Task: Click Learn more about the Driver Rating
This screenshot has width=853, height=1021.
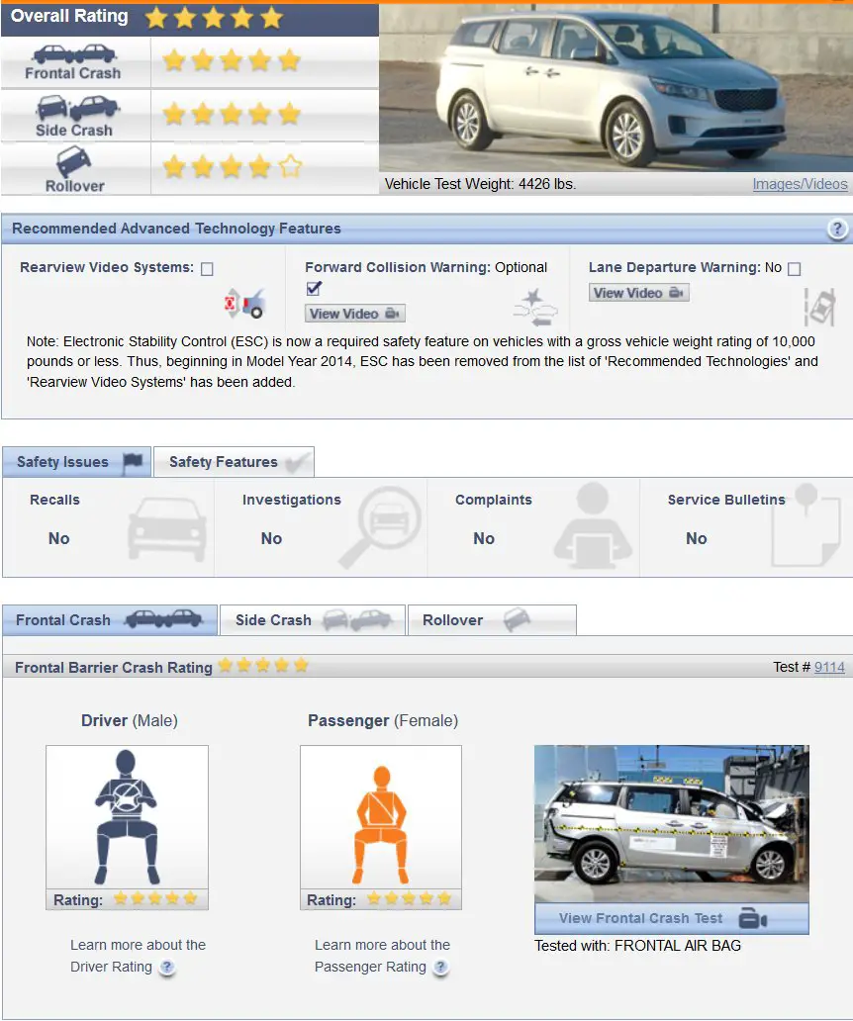Action: [x=138, y=956]
